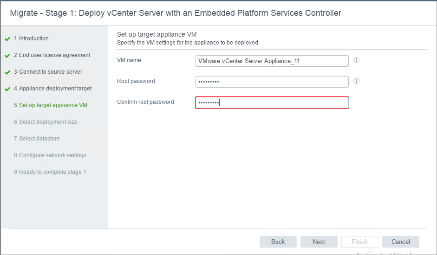Click the Back button
Image resolution: width=437 pixels, height=255 pixels.
(x=278, y=242)
